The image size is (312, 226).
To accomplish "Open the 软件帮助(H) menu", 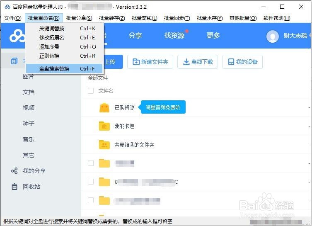I will point(277,18).
